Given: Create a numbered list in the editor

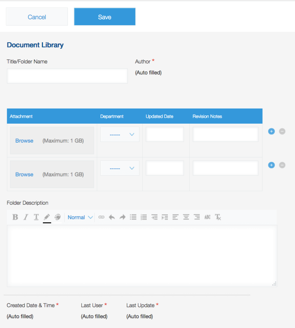Looking at the screenshot, I should (x=143, y=217).
